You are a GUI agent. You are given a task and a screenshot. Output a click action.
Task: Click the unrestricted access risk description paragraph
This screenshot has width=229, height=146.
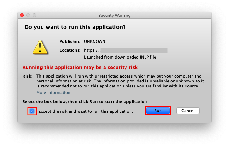click(x=118, y=81)
